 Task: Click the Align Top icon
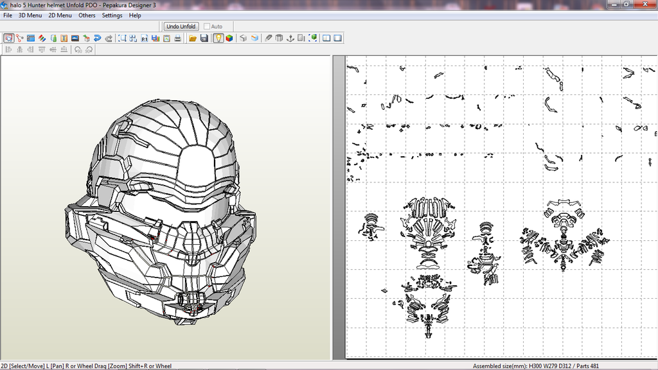[42, 49]
